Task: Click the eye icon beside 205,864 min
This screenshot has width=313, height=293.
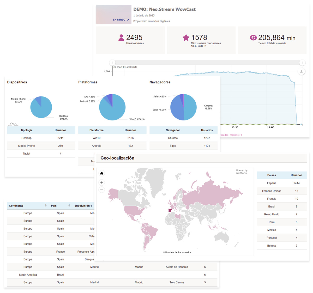Action: point(253,38)
